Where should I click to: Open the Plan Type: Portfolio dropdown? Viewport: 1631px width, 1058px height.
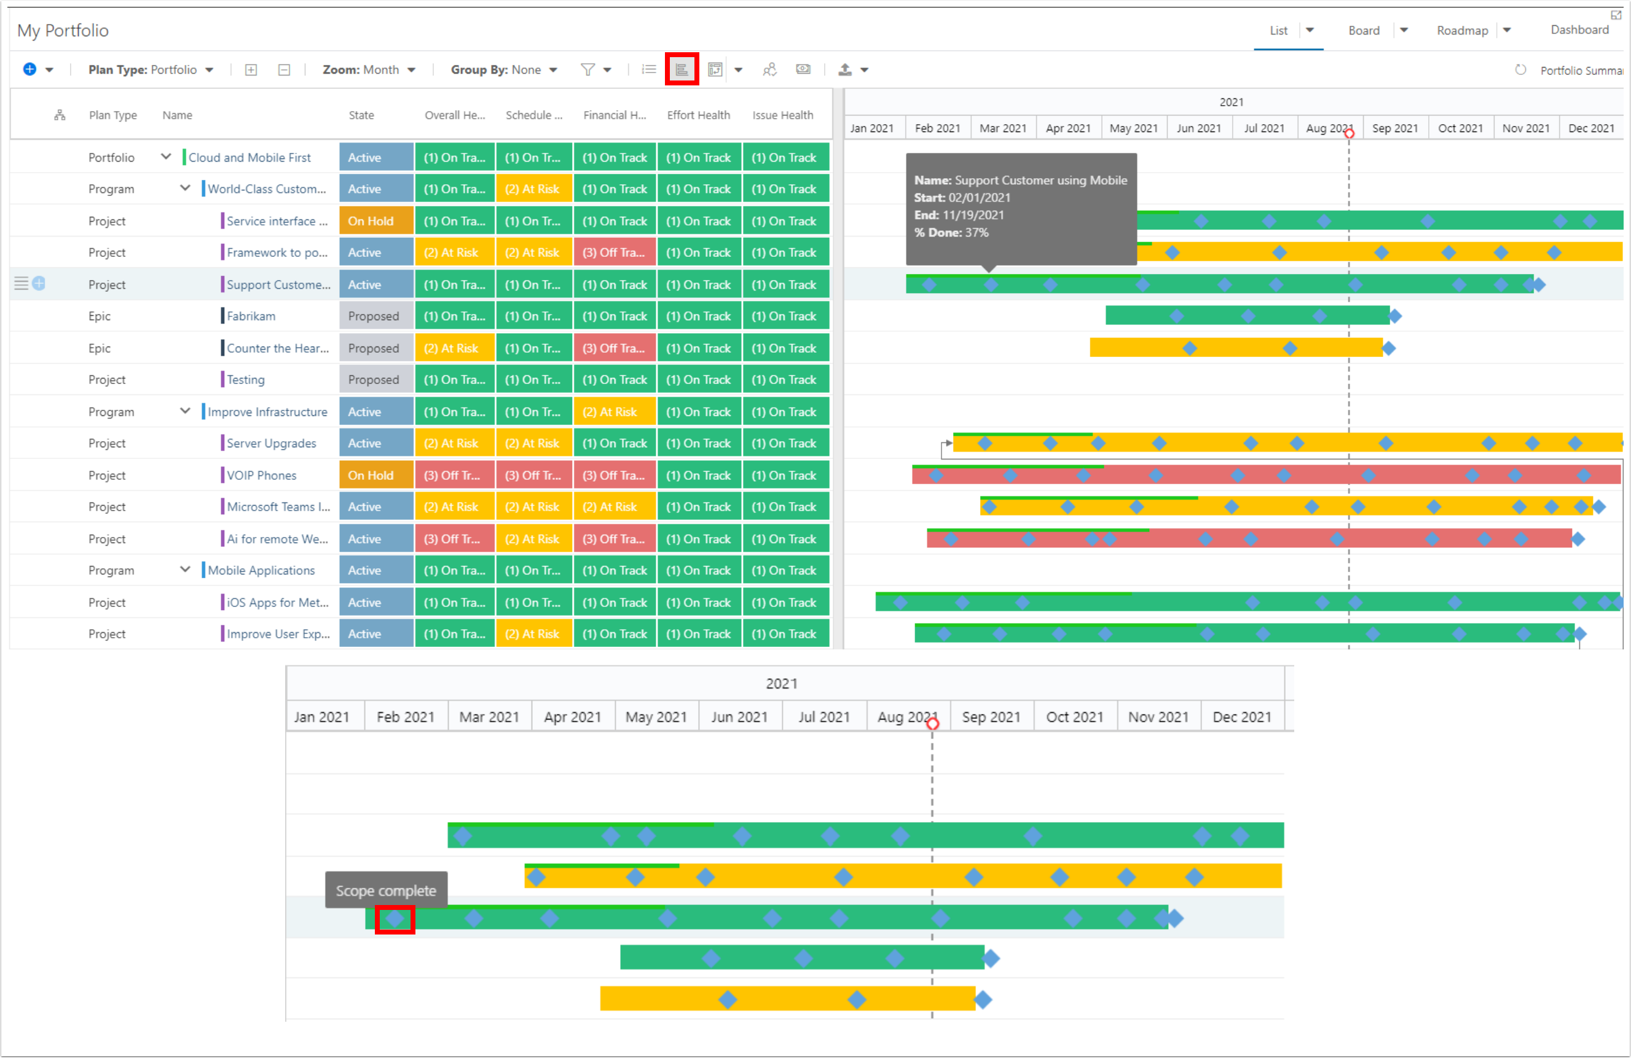pyautogui.click(x=151, y=70)
